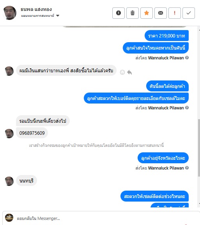Click the scroll up arrow of the chat
The image size is (200, 225).
(x=199, y=30)
